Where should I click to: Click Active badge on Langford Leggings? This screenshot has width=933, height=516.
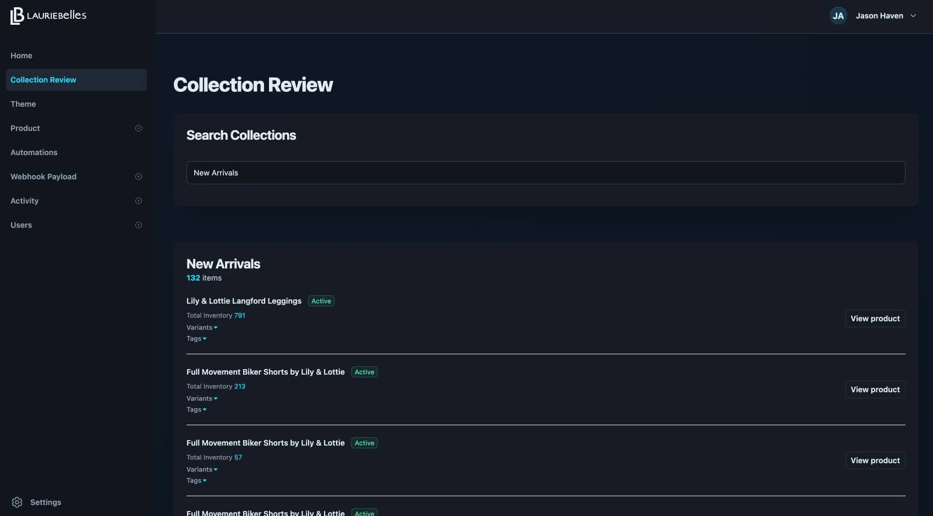pyautogui.click(x=321, y=301)
